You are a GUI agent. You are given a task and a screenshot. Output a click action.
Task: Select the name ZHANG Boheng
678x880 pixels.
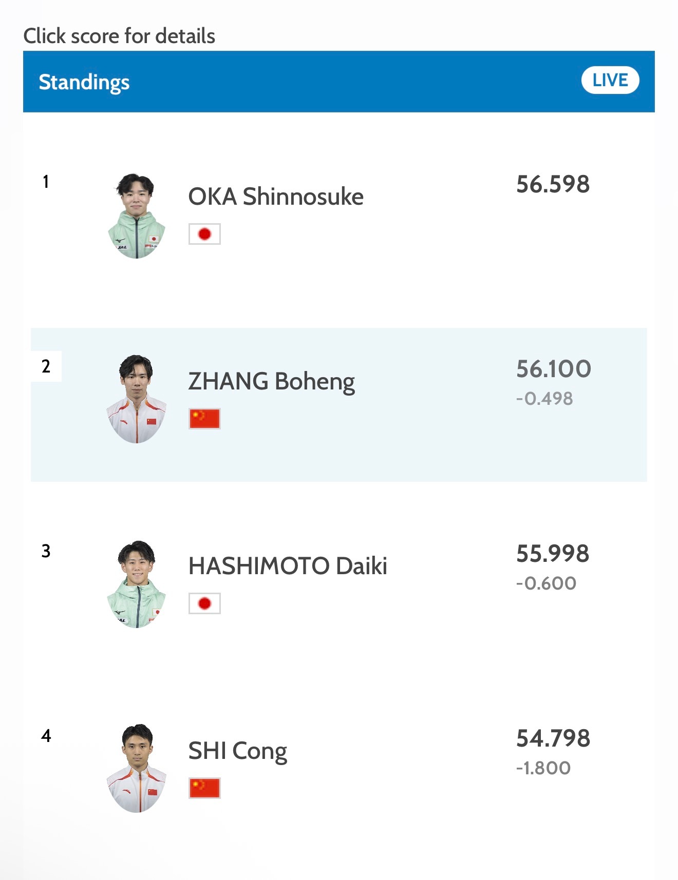tap(271, 381)
